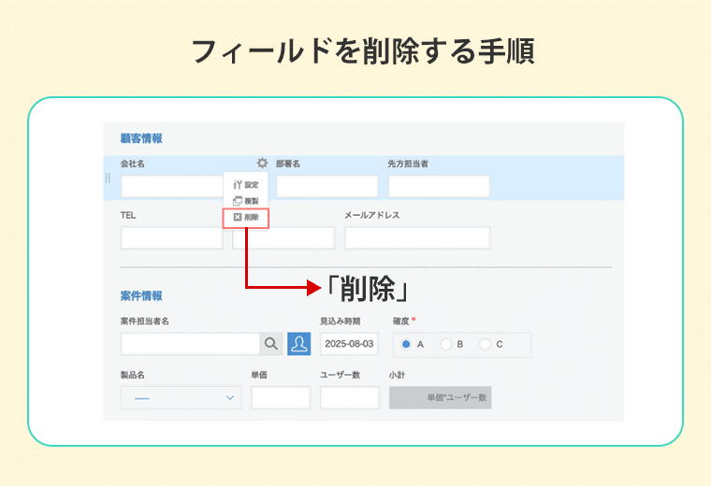Focus the 案件担当者名 text box
The height and width of the screenshot is (486, 711).
[x=191, y=344]
